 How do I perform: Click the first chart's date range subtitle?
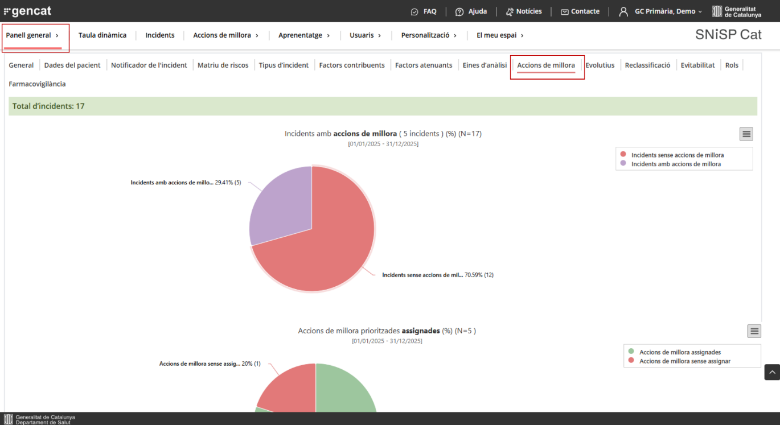pos(383,144)
